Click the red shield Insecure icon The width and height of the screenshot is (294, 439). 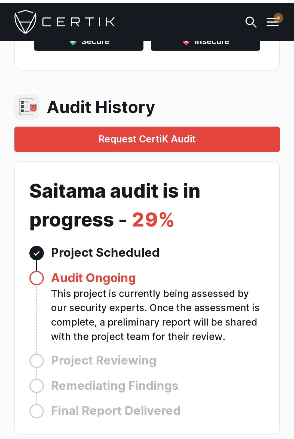click(186, 42)
